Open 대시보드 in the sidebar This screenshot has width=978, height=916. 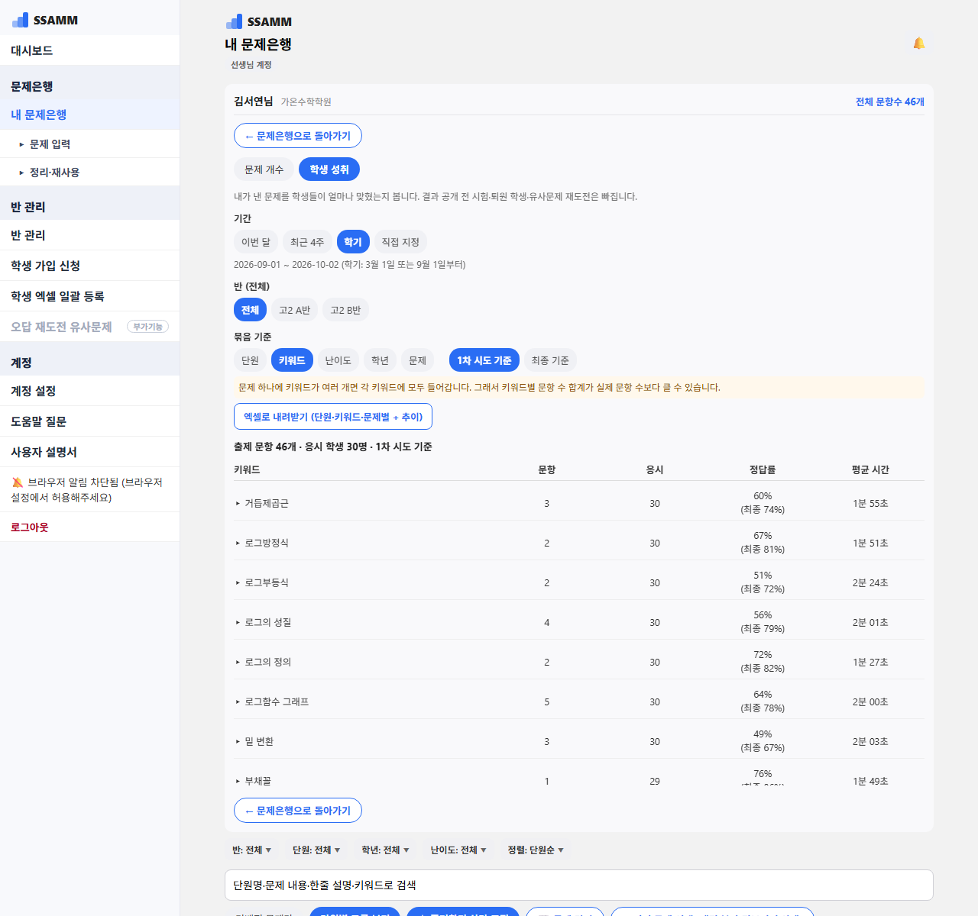(x=89, y=50)
